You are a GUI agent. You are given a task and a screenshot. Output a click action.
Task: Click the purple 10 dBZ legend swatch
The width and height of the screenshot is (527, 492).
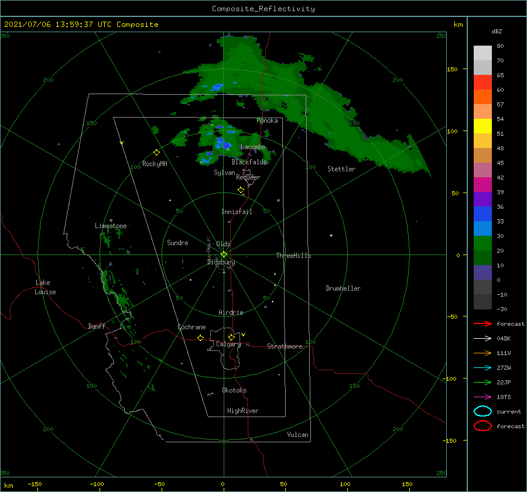482,272
